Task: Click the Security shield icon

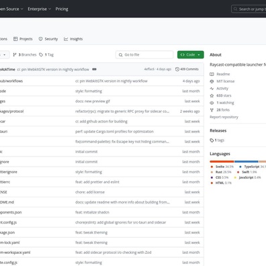Action: point(40,39)
